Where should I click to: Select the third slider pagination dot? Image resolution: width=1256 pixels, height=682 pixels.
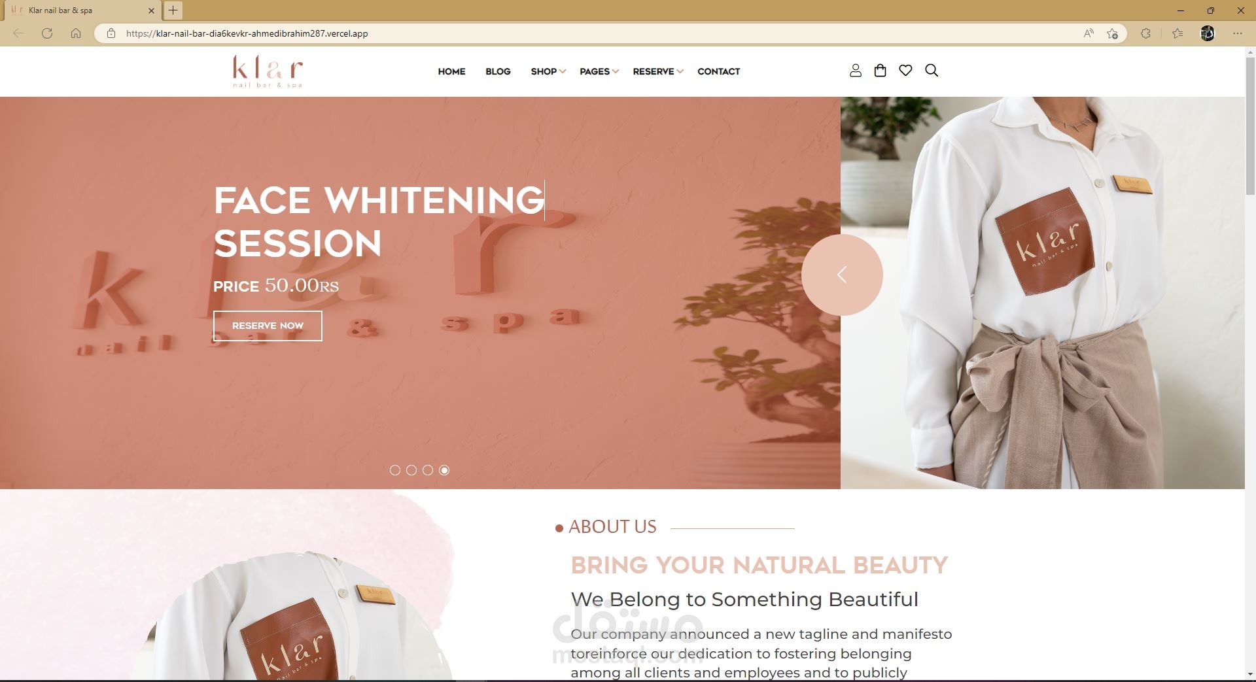pos(428,470)
